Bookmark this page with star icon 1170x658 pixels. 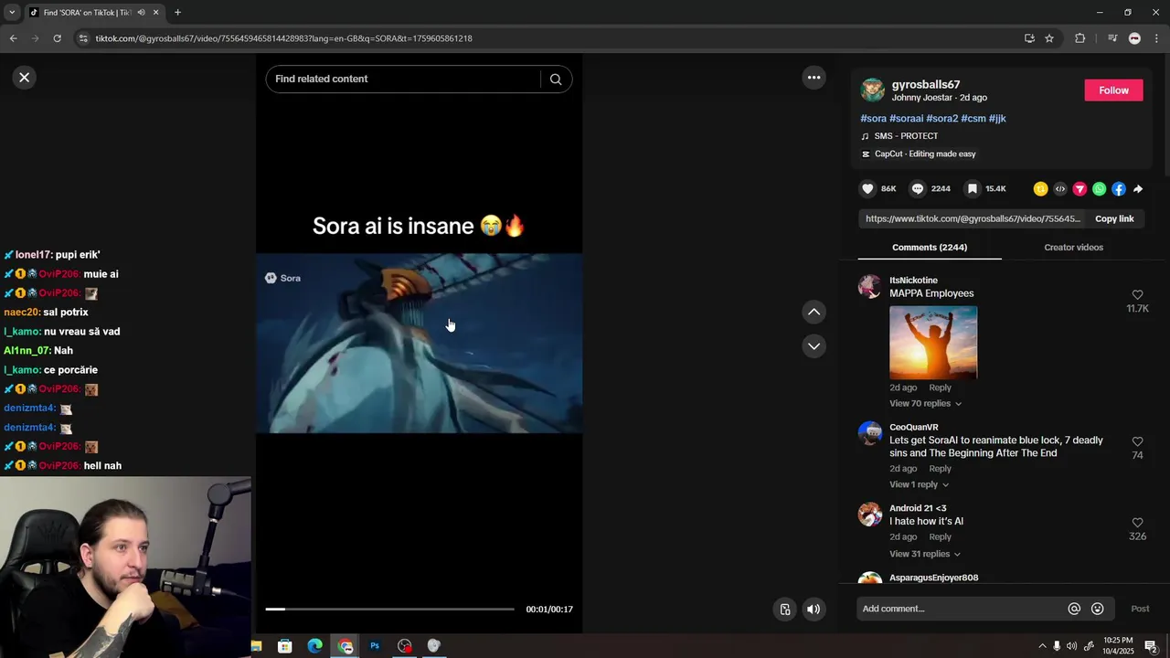pyautogui.click(x=1049, y=38)
